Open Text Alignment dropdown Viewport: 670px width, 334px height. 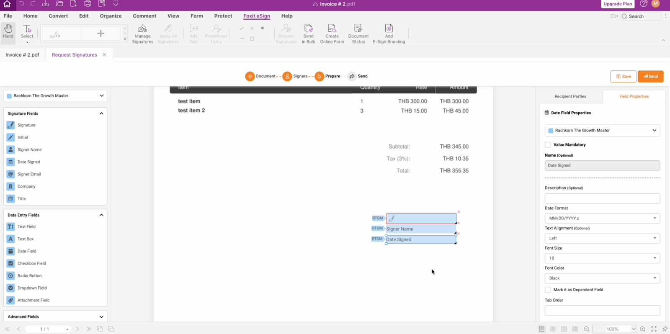click(x=602, y=238)
